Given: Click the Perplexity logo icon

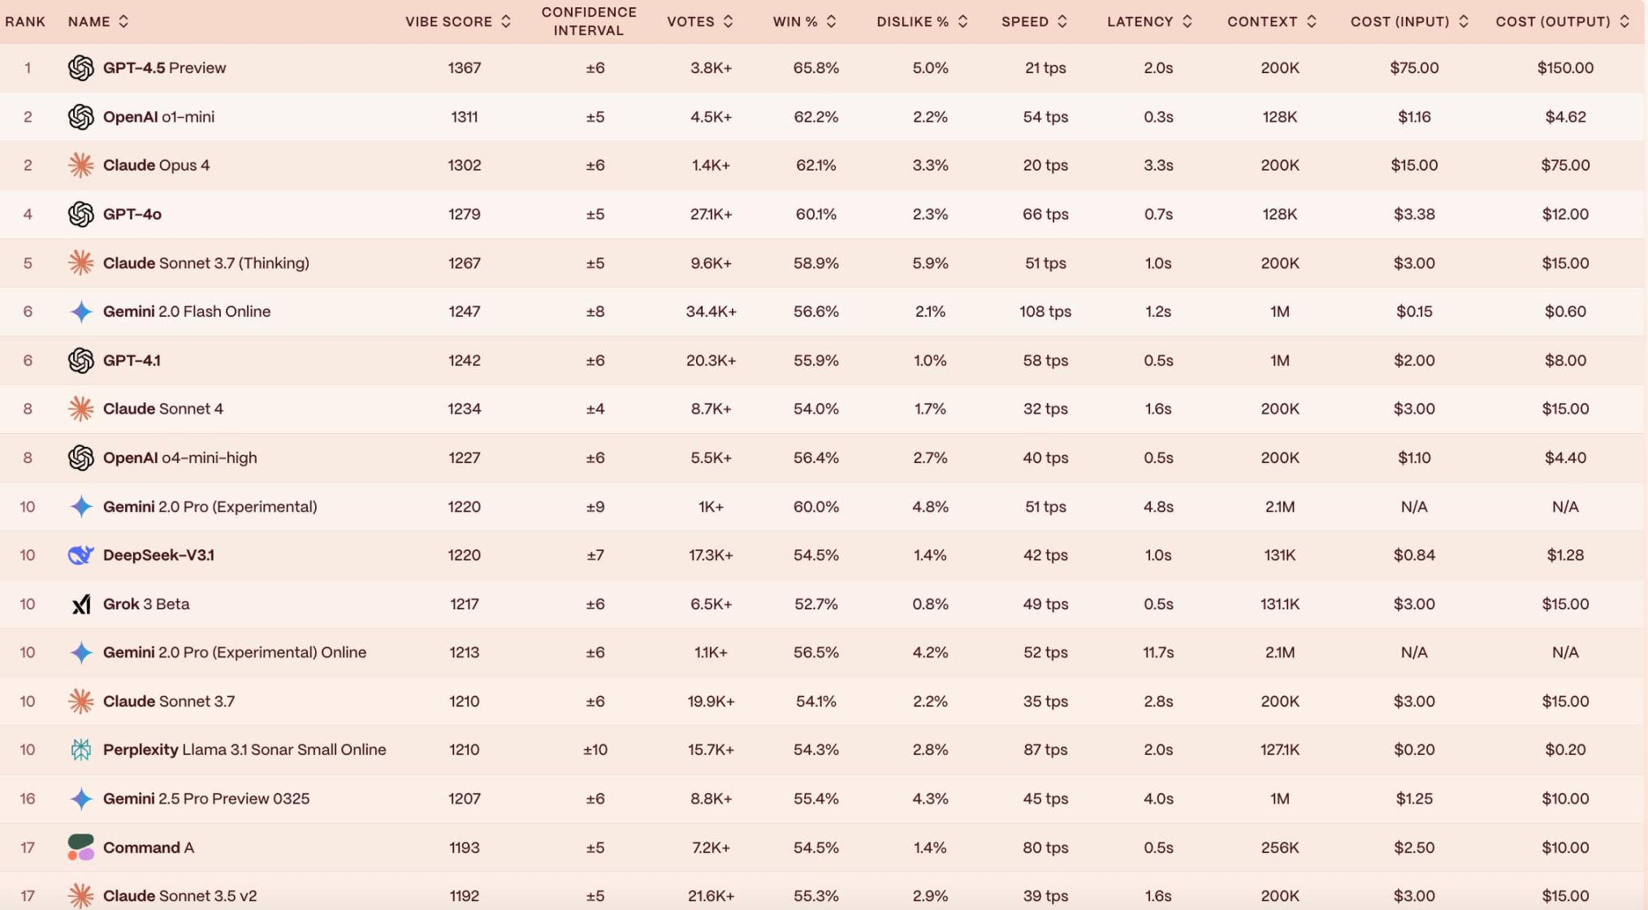Looking at the screenshot, I should pyautogui.click(x=80, y=750).
